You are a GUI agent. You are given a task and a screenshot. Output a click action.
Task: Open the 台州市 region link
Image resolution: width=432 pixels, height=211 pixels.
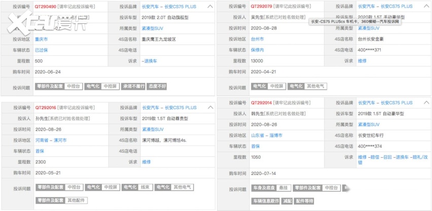[258, 39]
